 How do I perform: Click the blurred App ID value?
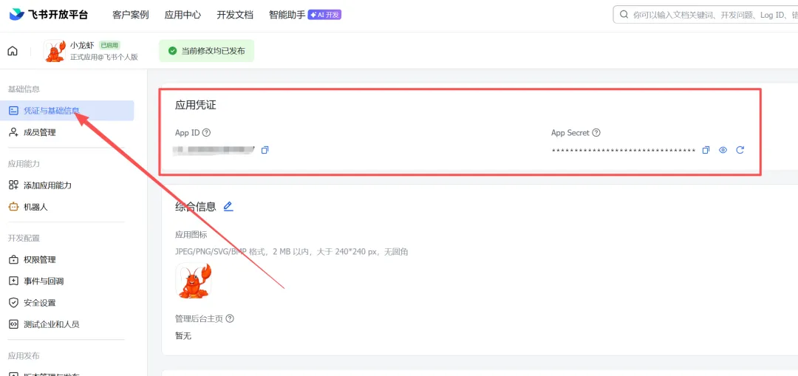(214, 150)
